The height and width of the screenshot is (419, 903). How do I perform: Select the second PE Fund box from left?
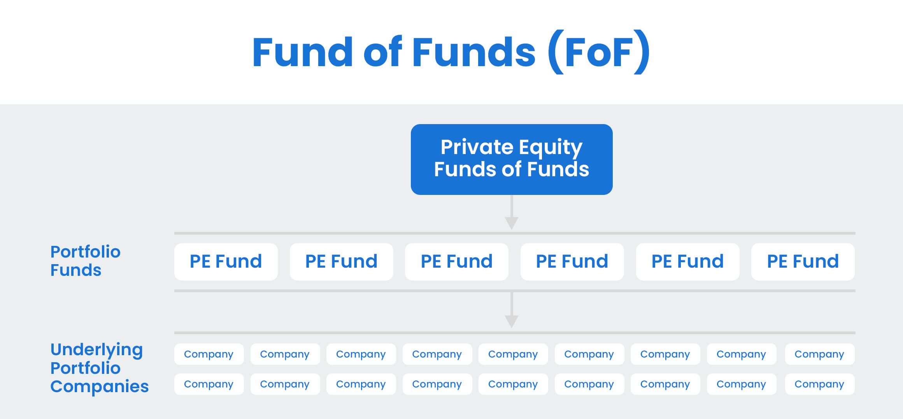coord(341,261)
